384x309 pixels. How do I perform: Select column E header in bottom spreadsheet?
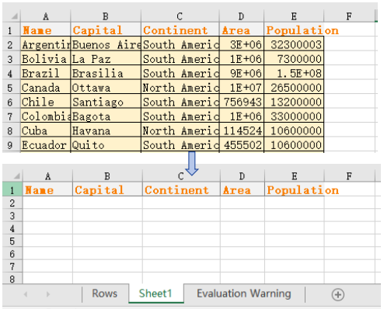pos(295,176)
